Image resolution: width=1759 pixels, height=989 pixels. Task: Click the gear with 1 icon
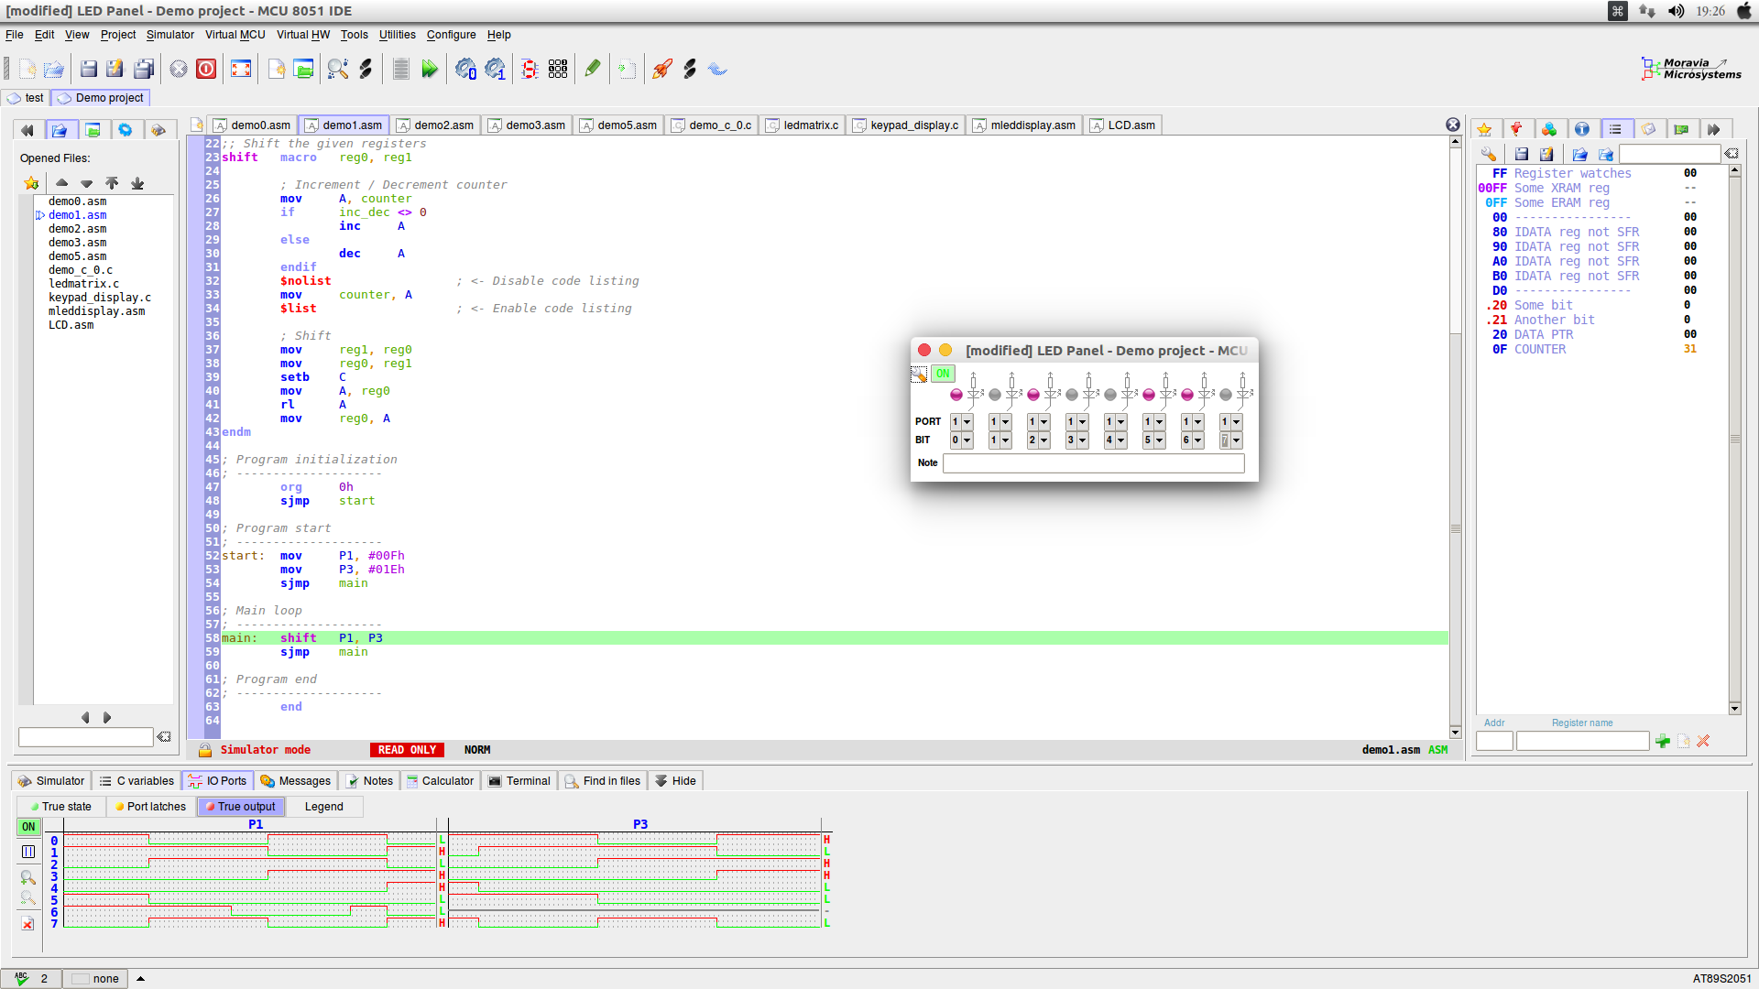coord(496,69)
